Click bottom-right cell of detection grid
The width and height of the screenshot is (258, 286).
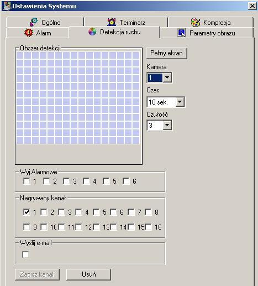136,141
